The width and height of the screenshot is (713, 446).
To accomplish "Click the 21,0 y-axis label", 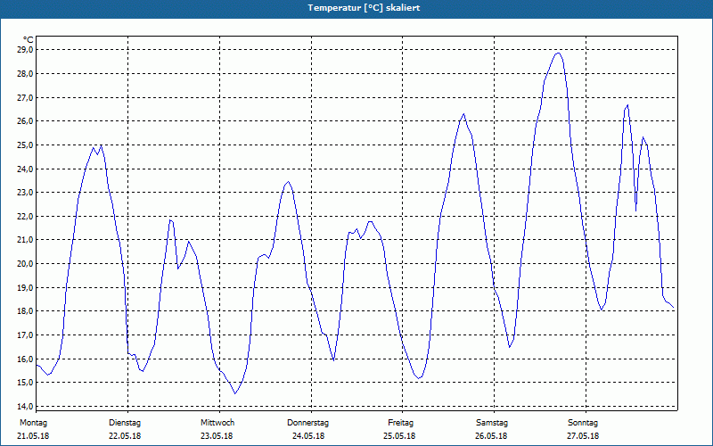I will (25, 240).
